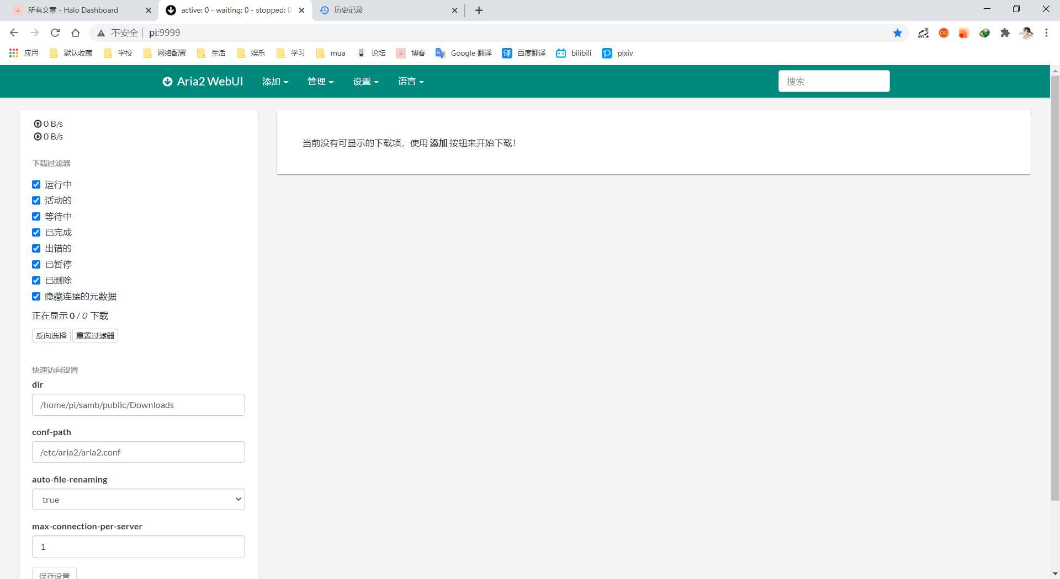Toggle the 已暂停 filter checkbox
The image size is (1060, 579).
coord(36,264)
